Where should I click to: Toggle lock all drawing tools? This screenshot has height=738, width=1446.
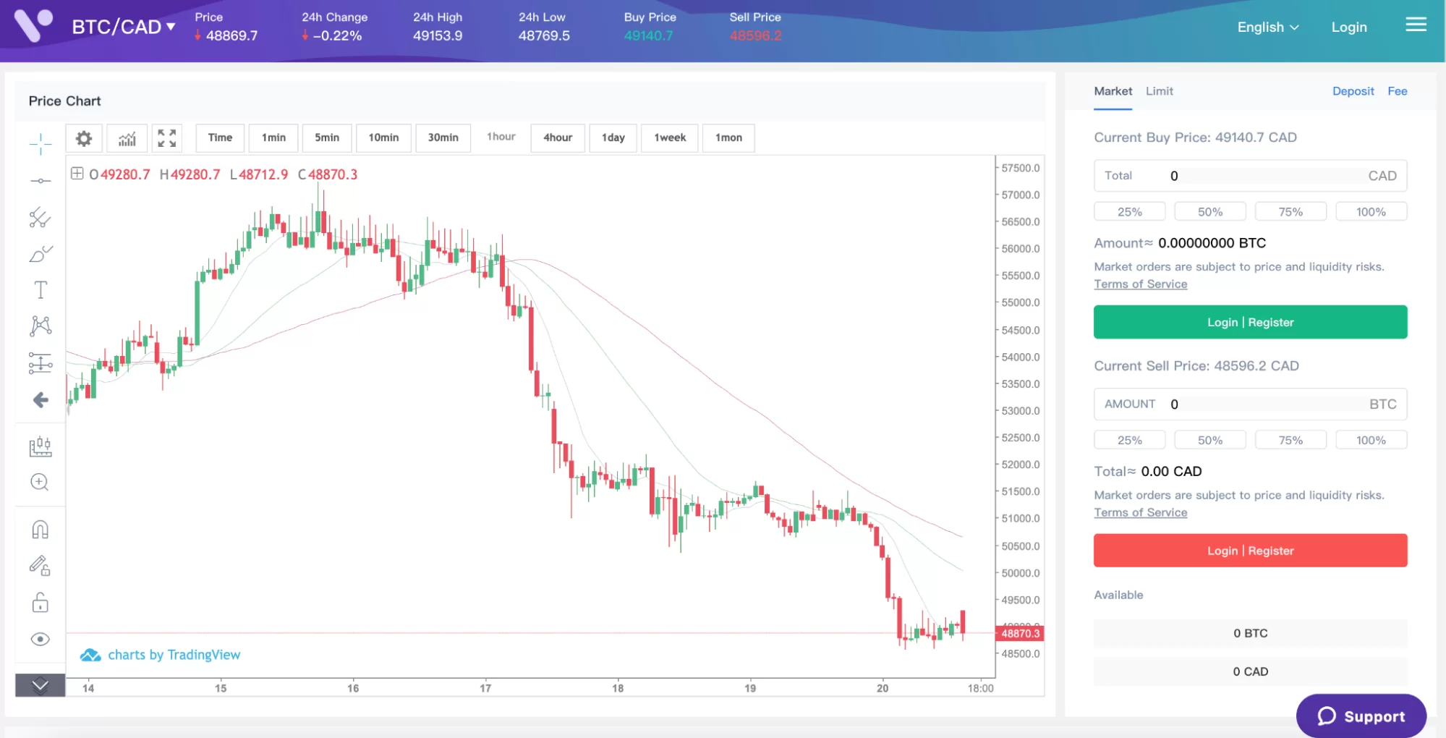point(41,603)
